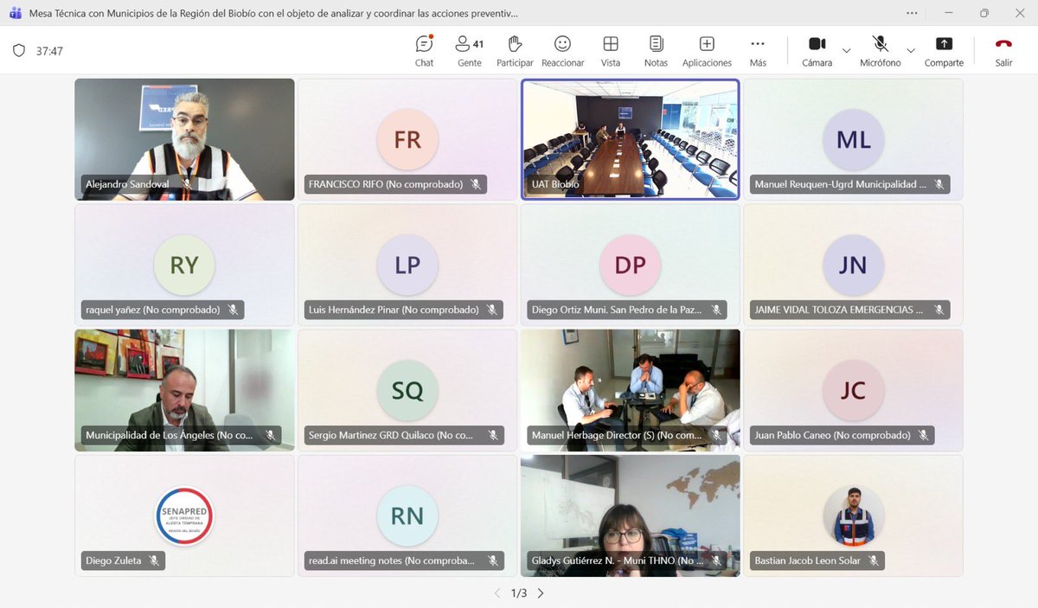Click the SQ avatar circle
Viewport: 1038px width, 608px height.
tap(407, 390)
